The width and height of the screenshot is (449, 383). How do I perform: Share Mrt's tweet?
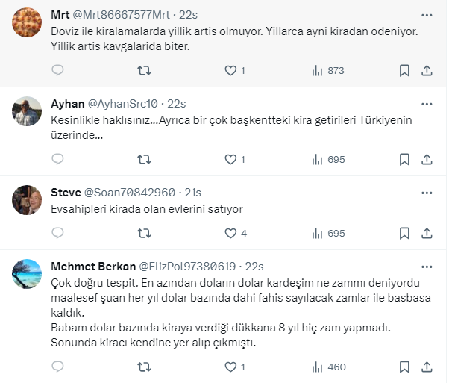[427, 70]
